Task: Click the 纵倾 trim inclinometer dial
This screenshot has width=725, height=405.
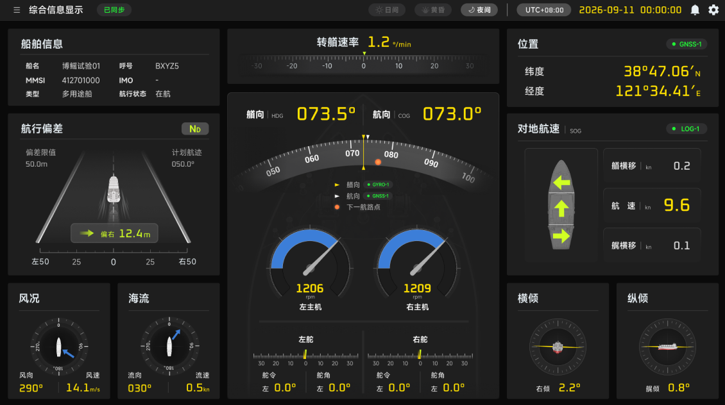Action: click(667, 346)
